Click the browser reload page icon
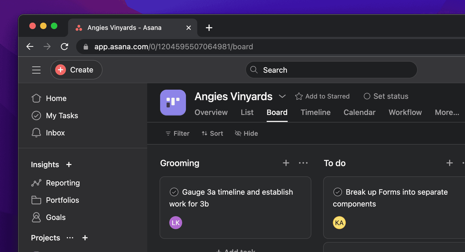Viewport: 465px width, 252px height. (65, 47)
